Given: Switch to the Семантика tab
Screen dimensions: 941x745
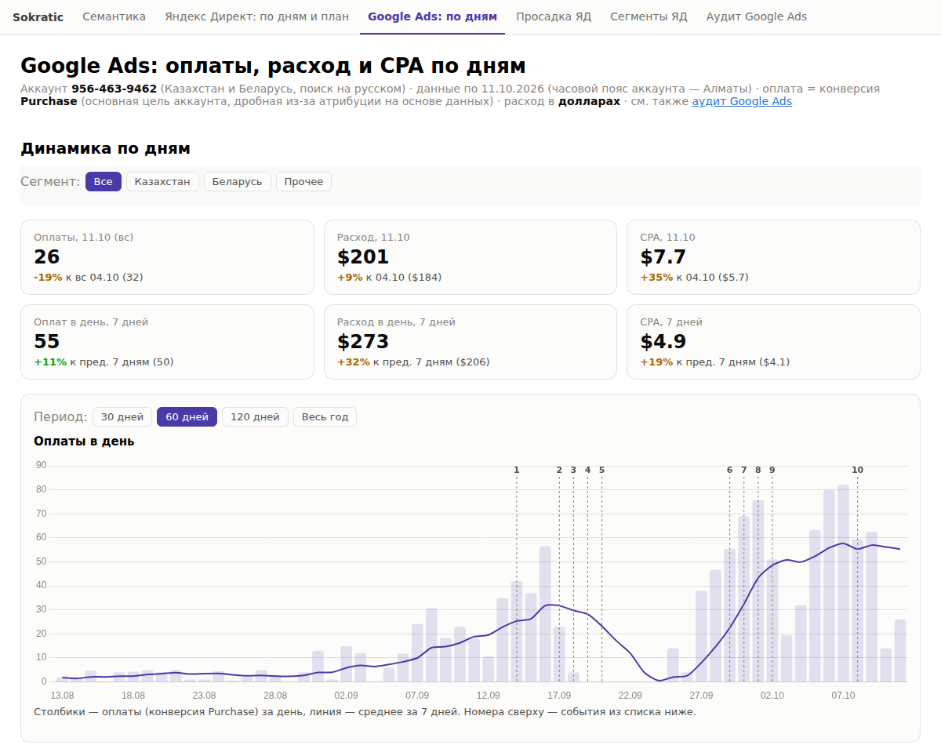Looking at the screenshot, I should coord(114,16).
